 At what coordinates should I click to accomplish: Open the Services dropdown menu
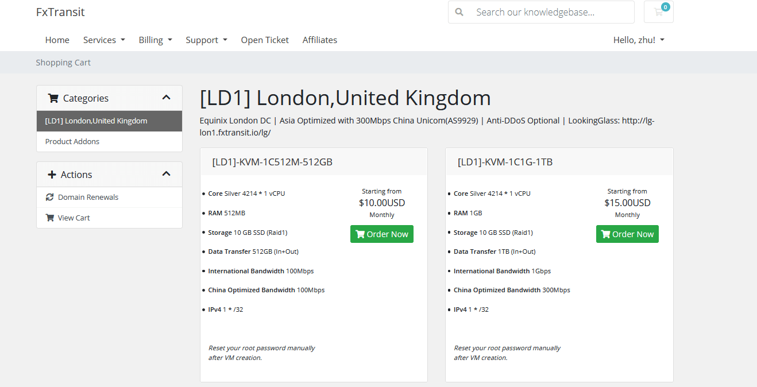pyautogui.click(x=104, y=40)
